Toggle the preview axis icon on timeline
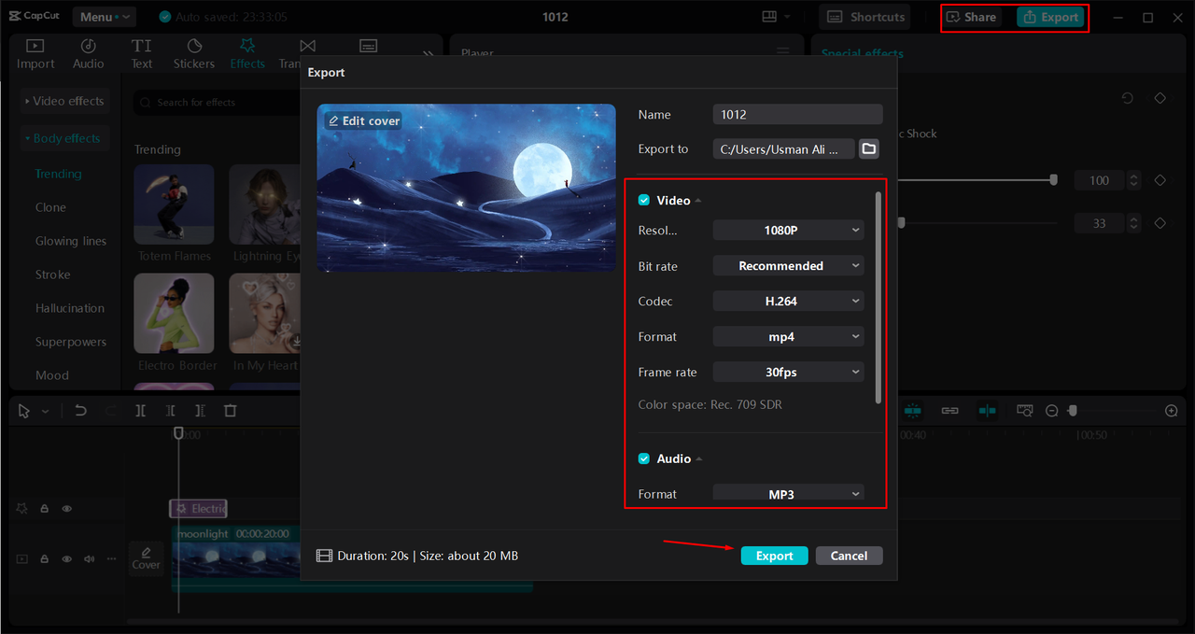Image resolution: width=1195 pixels, height=634 pixels. [987, 411]
